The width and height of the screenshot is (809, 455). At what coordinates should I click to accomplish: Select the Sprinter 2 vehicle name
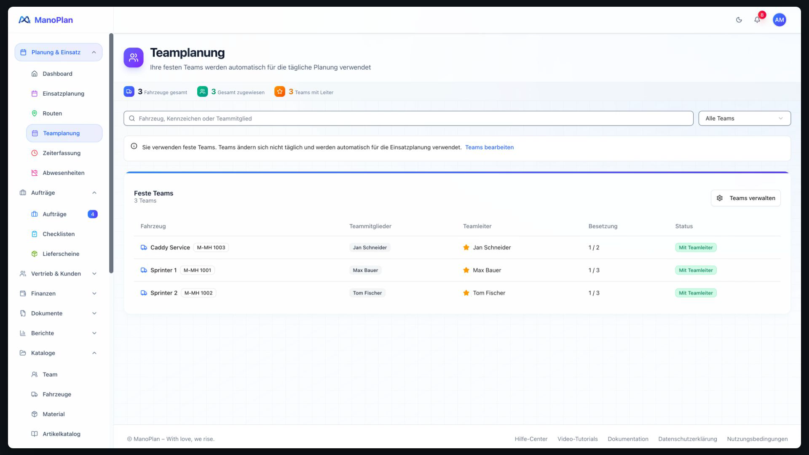(164, 293)
